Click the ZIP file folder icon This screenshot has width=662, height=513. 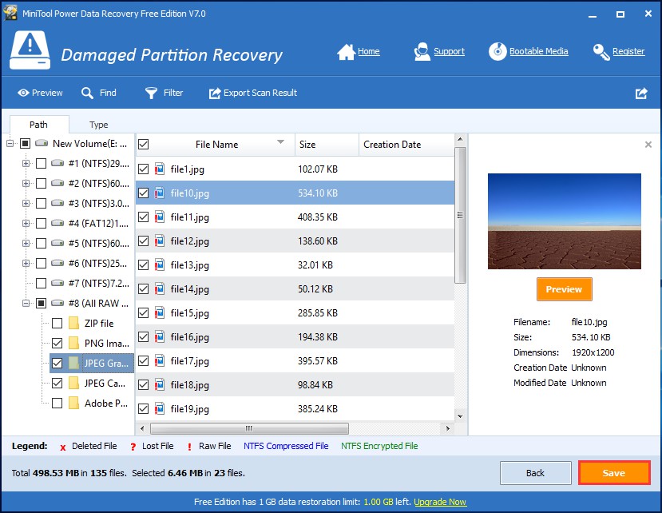pyautogui.click(x=73, y=324)
